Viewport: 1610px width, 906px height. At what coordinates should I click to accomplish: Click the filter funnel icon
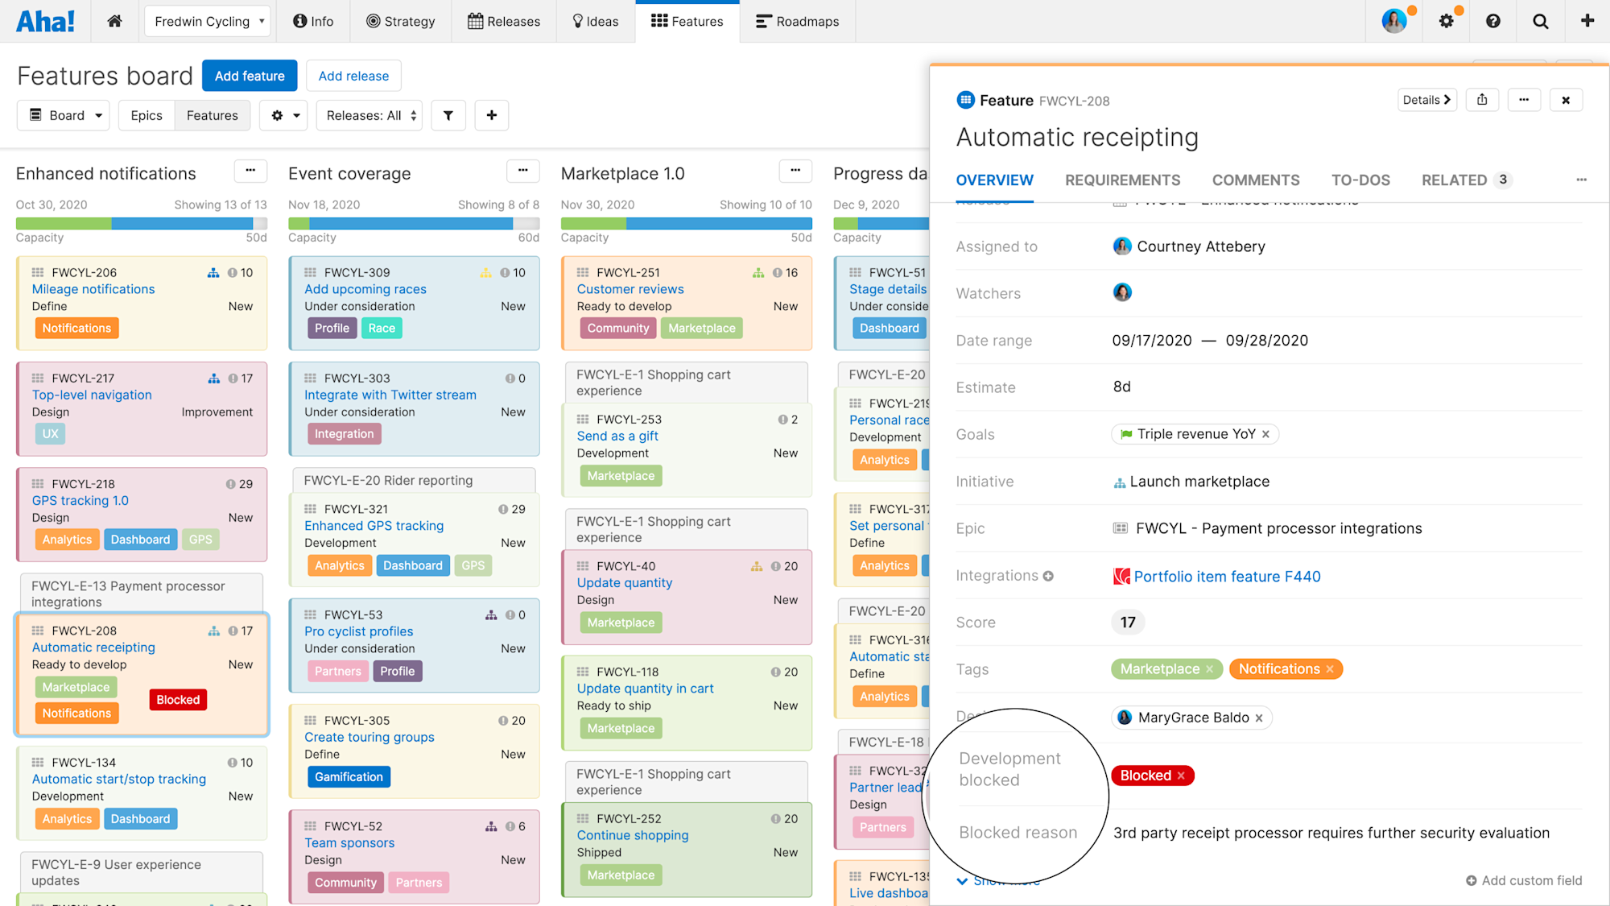click(448, 115)
